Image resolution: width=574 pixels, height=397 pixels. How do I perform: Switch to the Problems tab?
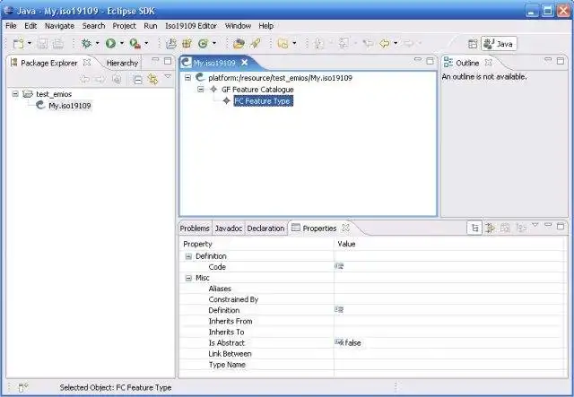click(x=195, y=229)
